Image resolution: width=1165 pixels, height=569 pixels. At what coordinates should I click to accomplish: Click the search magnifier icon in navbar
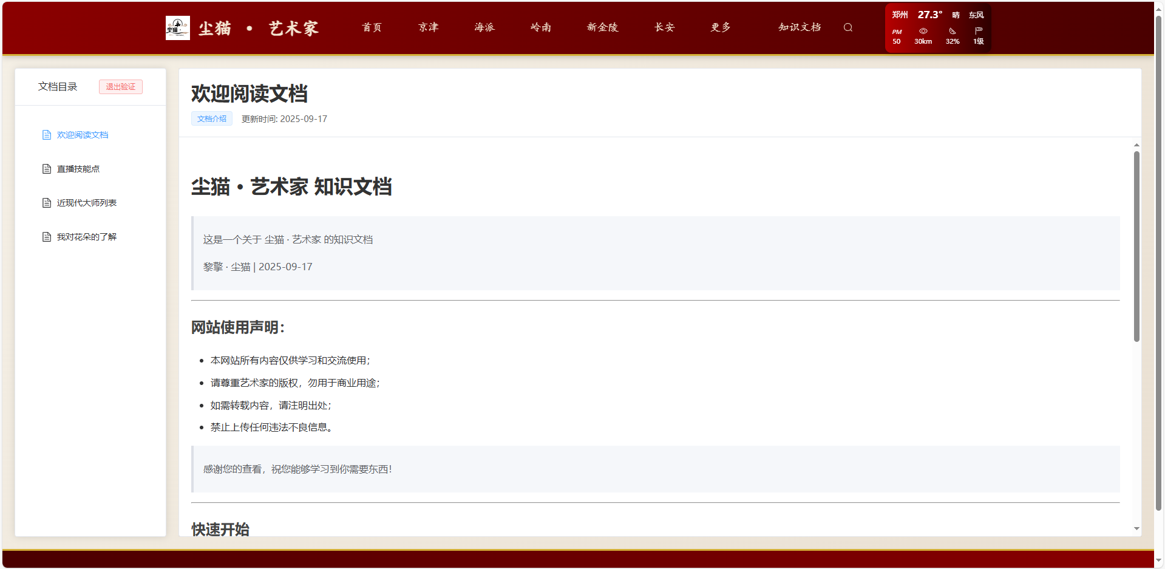click(x=847, y=27)
